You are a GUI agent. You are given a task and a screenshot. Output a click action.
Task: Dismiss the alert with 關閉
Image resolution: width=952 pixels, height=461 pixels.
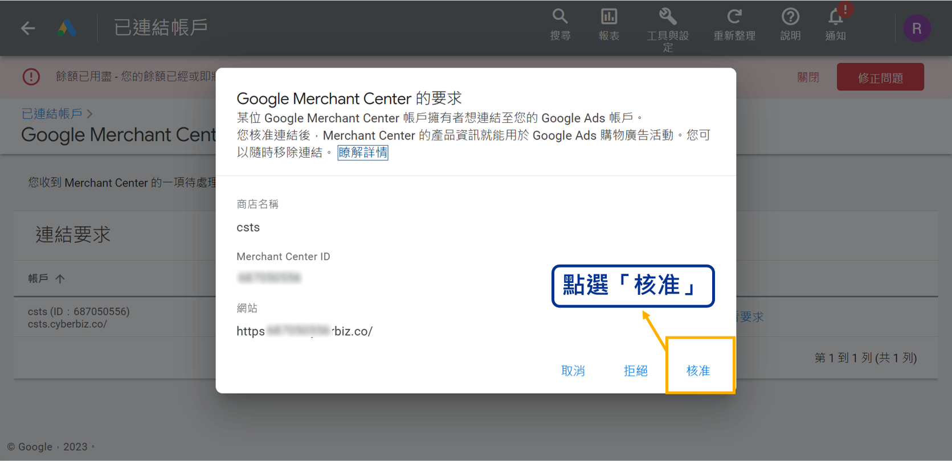point(808,77)
